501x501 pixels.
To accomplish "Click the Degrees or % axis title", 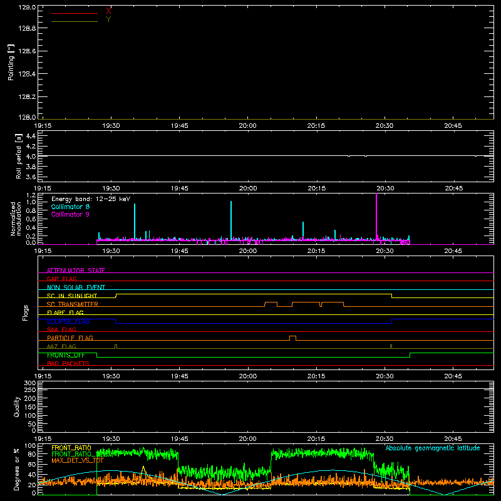I will [x=16, y=470].
